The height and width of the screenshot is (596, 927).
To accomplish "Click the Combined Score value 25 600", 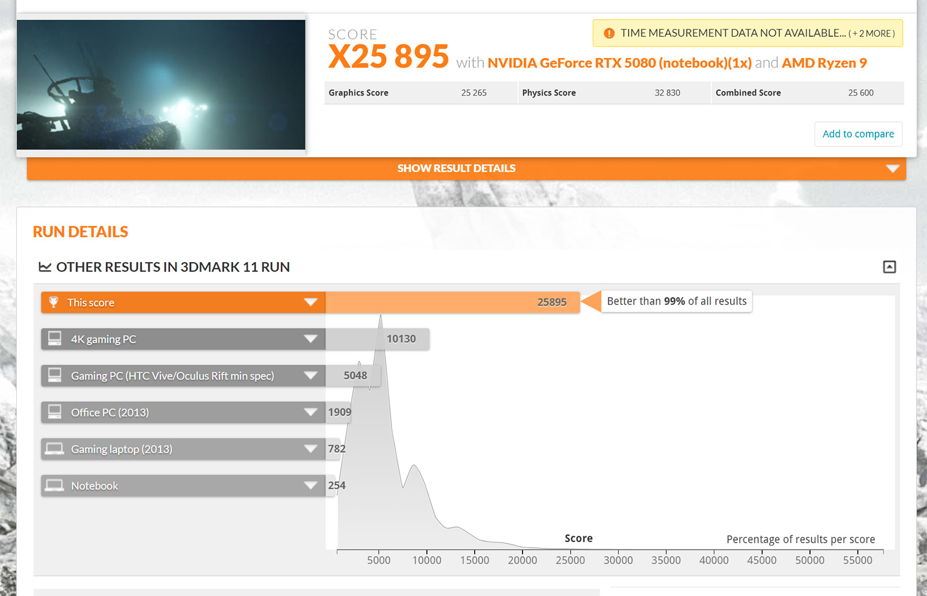I will pos(861,93).
